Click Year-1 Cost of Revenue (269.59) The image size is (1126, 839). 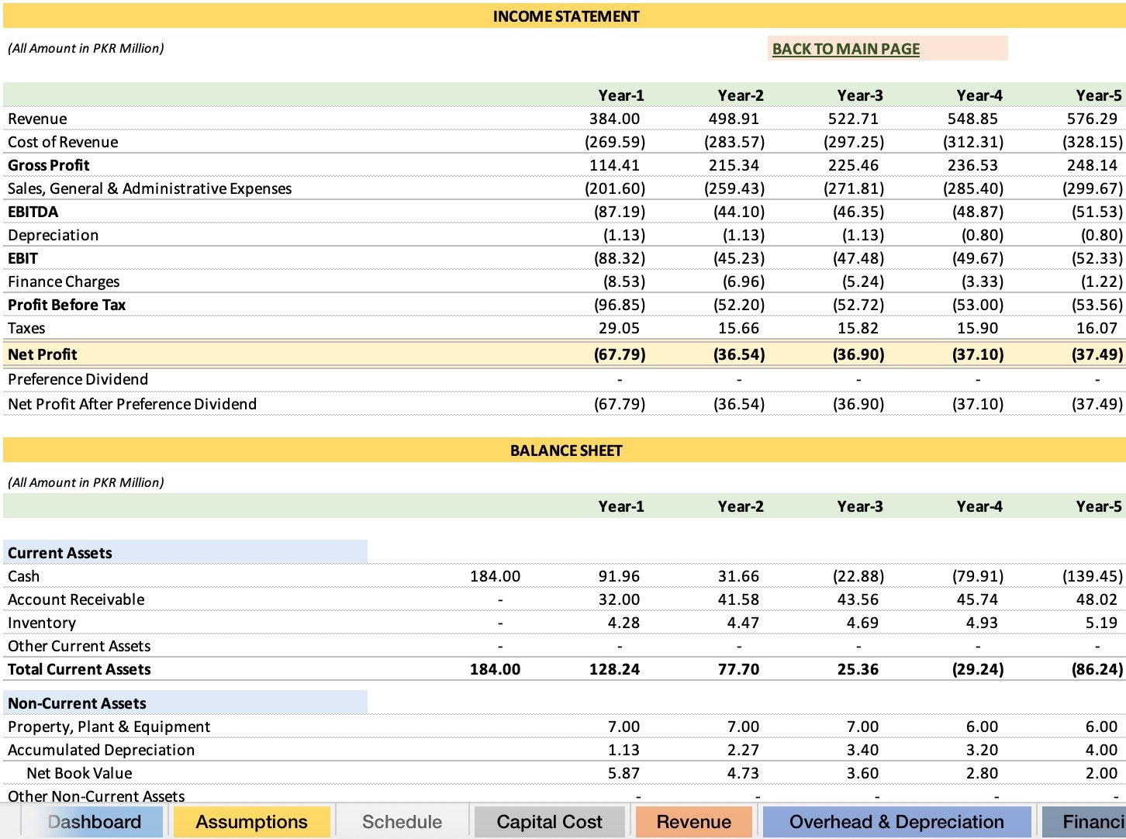click(x=615, y=142)
